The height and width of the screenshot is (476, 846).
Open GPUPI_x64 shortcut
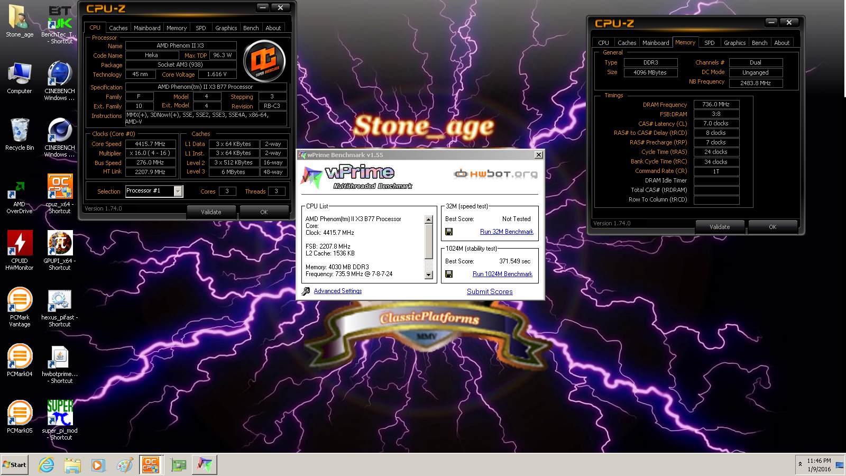60,251
